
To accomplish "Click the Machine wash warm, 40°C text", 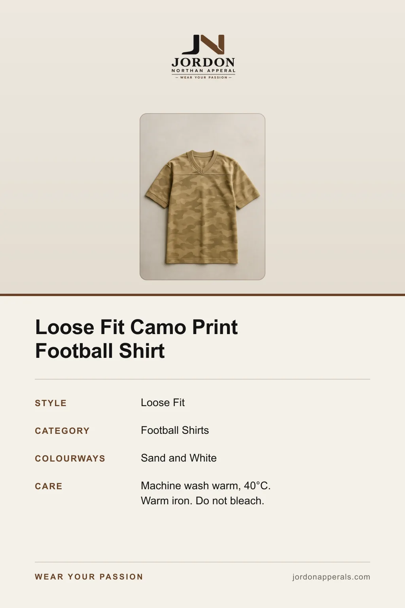I will click(x=206, y=486).
